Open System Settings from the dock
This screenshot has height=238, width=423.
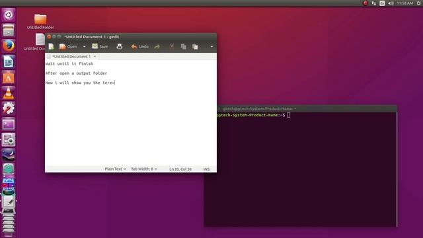9,108
